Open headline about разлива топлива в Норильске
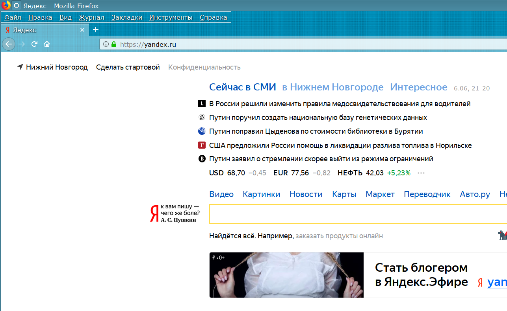Screen dimensions: 507x311 340,145
